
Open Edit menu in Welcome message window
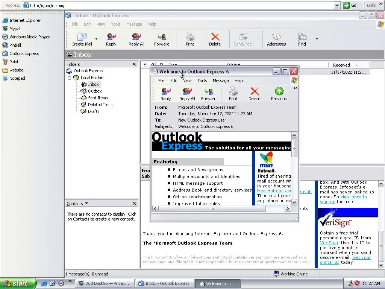click(174, 81)
